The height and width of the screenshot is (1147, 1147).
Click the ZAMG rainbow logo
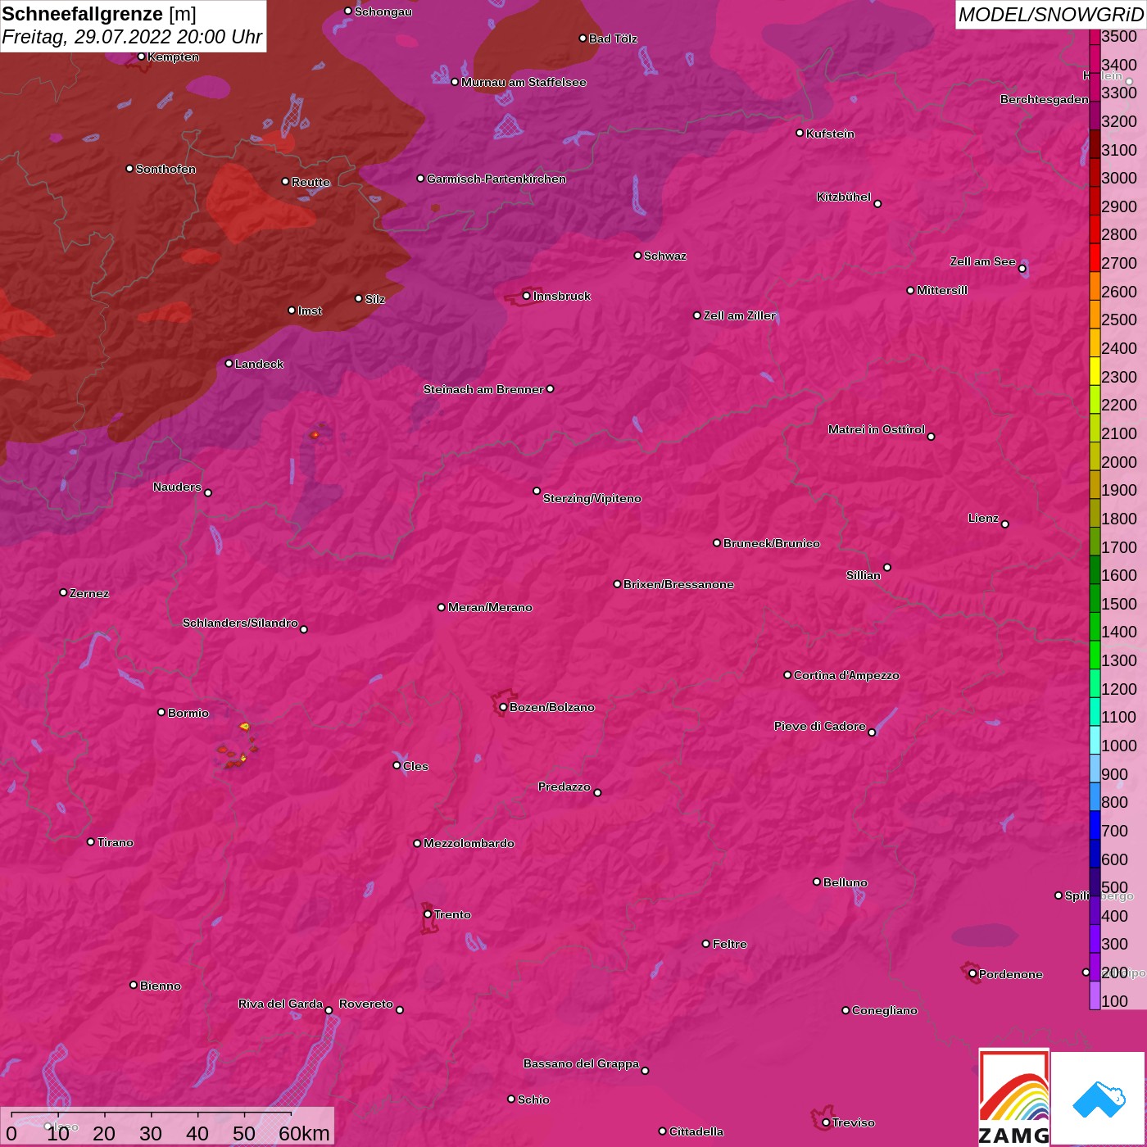coord(1013,1098)
